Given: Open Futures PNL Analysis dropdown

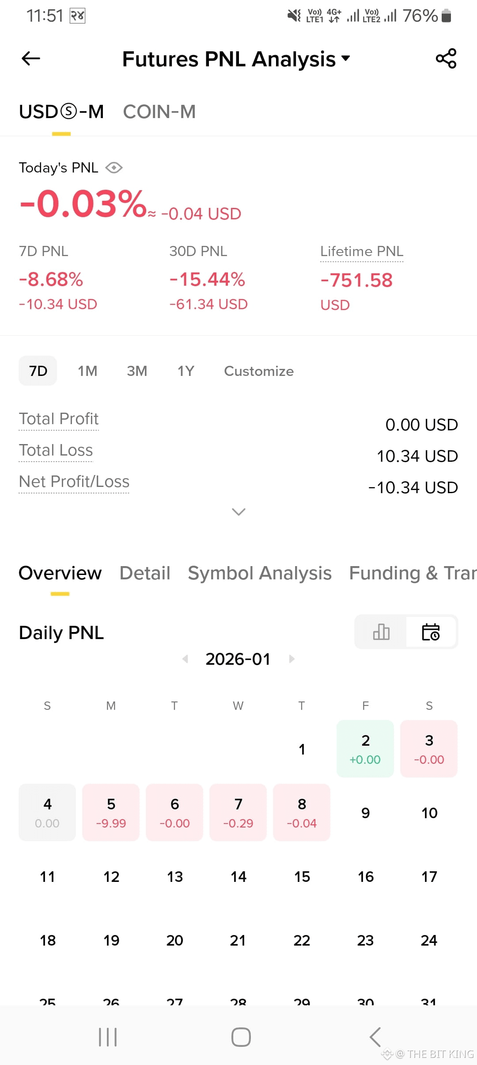Looking at the screenshot, I should click(x=236, y=59).
